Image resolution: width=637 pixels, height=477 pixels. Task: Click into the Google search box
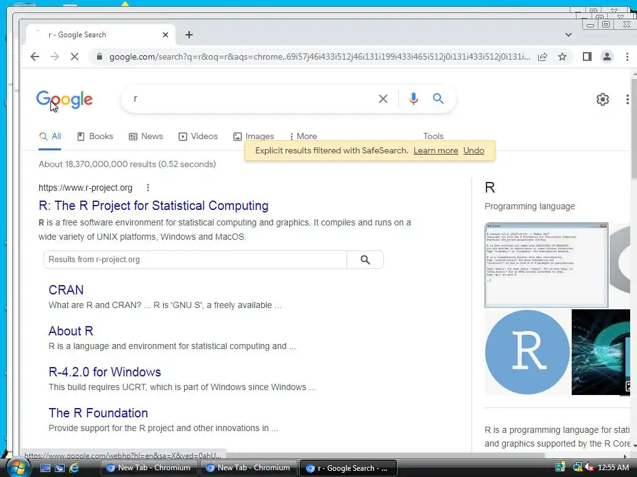(x=252, y=99)
